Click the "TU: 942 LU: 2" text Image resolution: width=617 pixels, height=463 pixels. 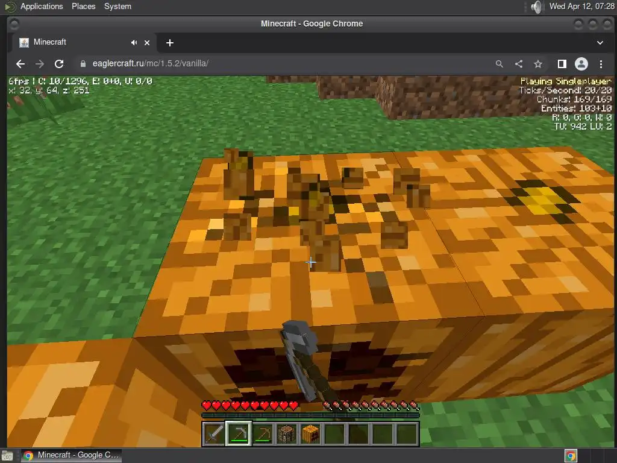(583, 127)
